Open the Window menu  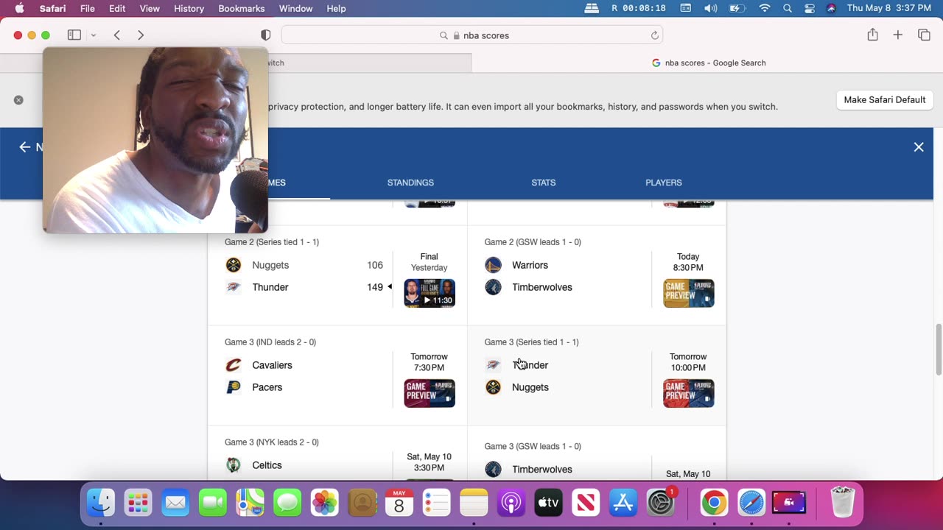[x=295, y=8]
